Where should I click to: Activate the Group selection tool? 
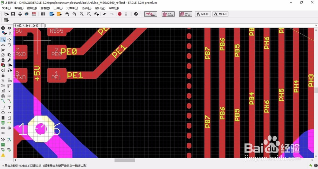pyautogui.click(x=3, y=40)
